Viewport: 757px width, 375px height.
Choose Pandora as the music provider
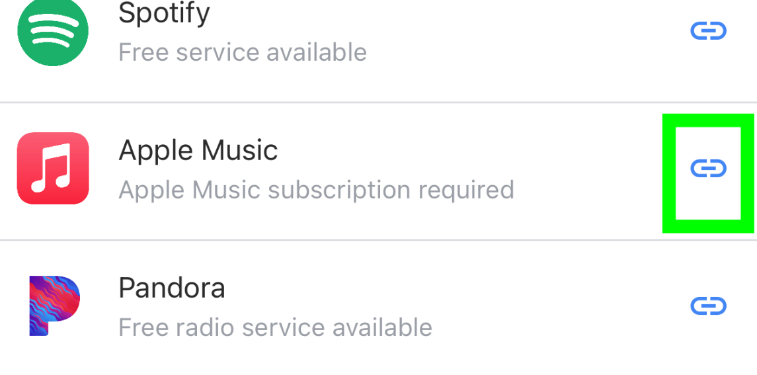click(378, 308)
